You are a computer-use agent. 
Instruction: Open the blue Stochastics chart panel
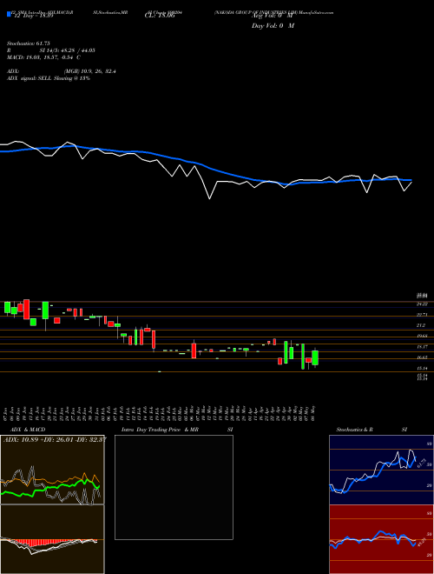(381, 470)
